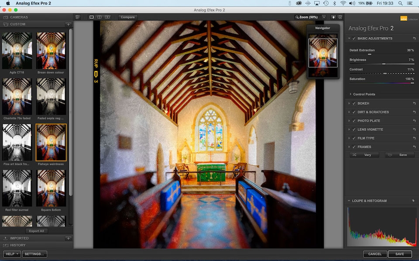Screen dimensions: 419x261
Task: Click the Compare button
Action: pos(127,17)
